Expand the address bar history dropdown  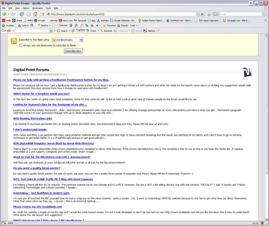(x=198, y=14)
